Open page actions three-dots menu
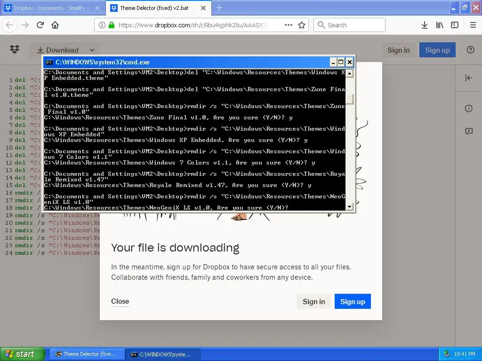 click(289, 25)
